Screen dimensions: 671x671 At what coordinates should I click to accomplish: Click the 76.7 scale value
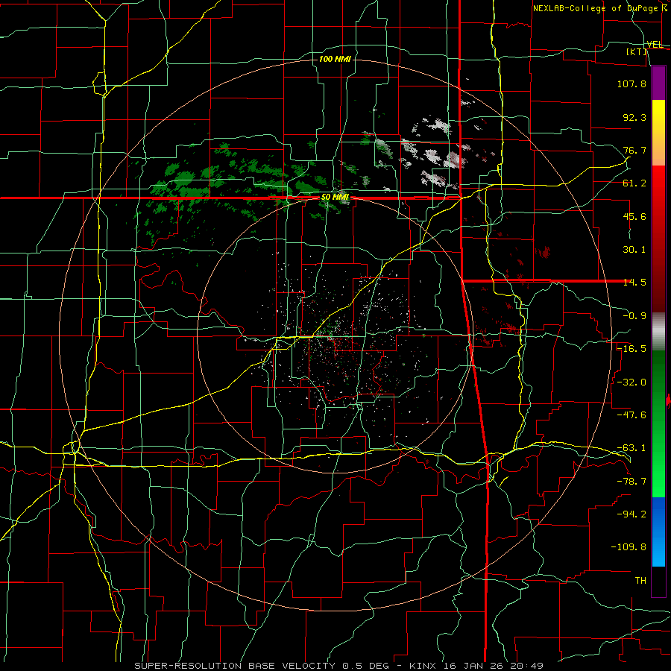click(634, 150)
